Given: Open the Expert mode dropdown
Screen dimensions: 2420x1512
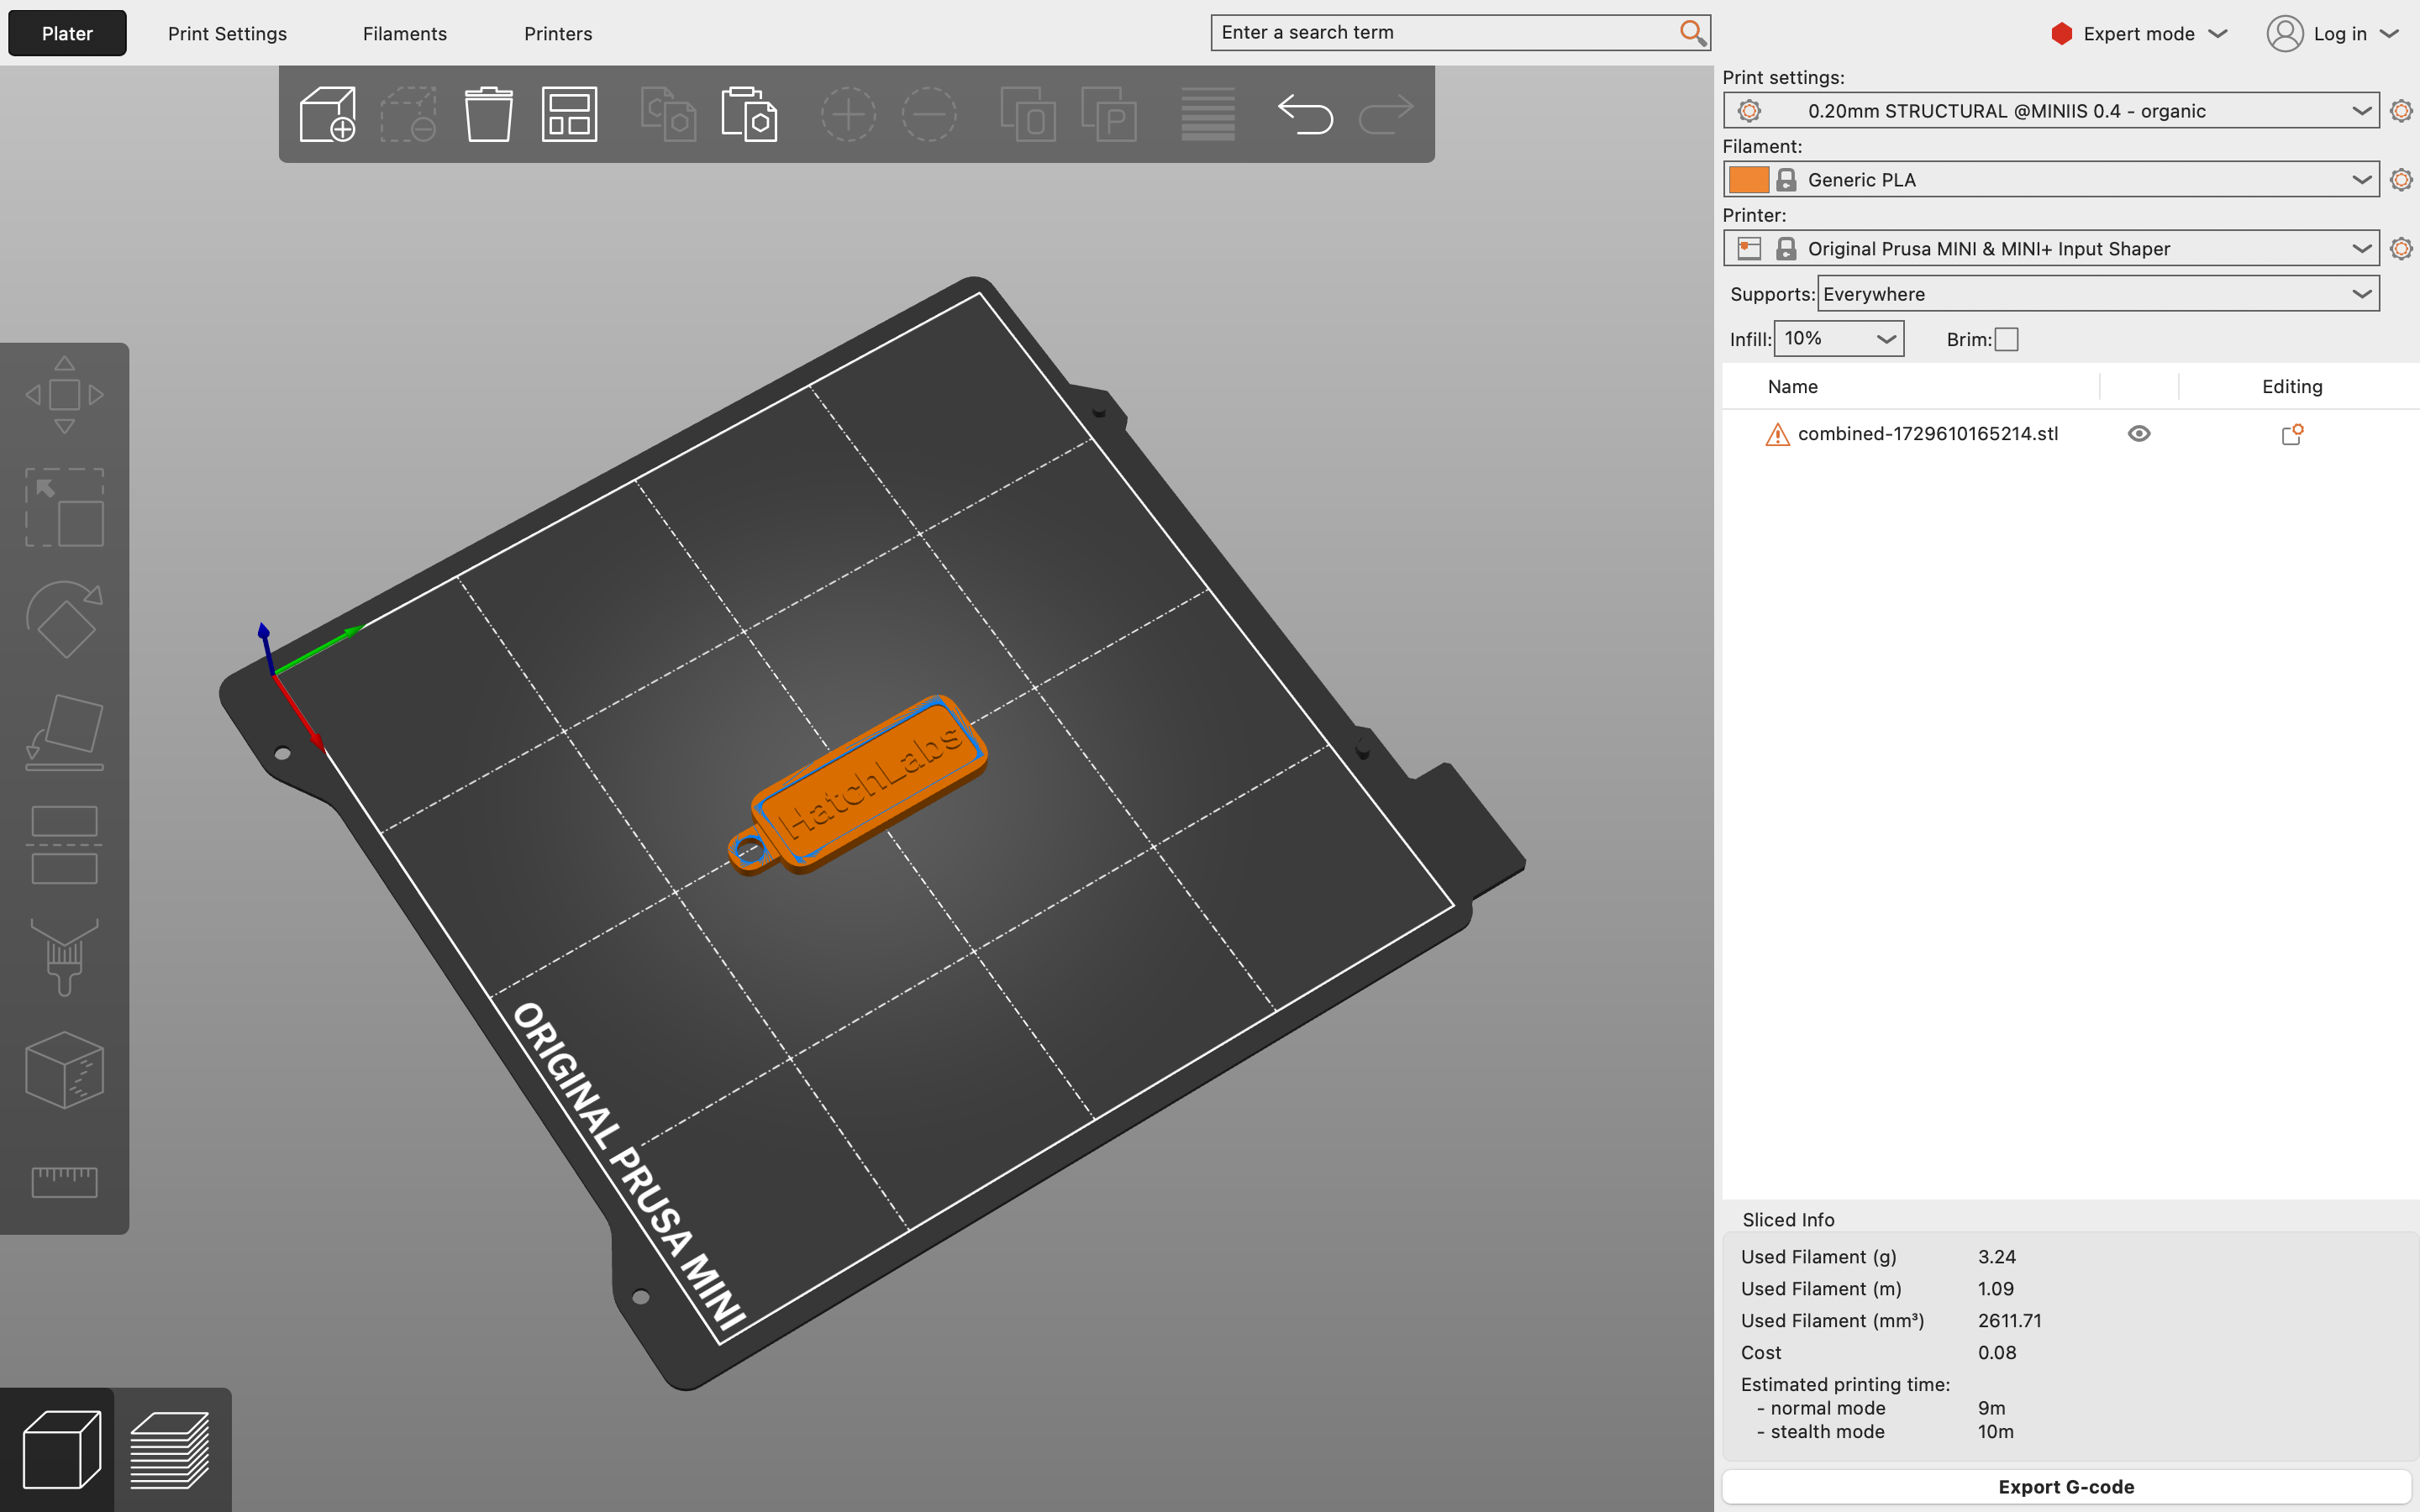Looking at the screenshot, I should click(x=2138, y=34).
